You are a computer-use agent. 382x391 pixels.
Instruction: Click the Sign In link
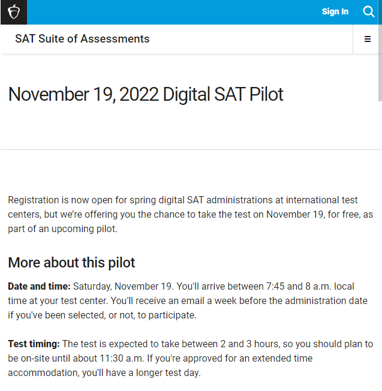(x=335, y=11)
